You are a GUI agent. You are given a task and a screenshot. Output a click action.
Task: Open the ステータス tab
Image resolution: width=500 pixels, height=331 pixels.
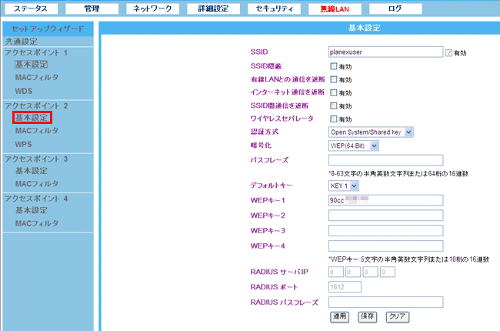(31, 8)
